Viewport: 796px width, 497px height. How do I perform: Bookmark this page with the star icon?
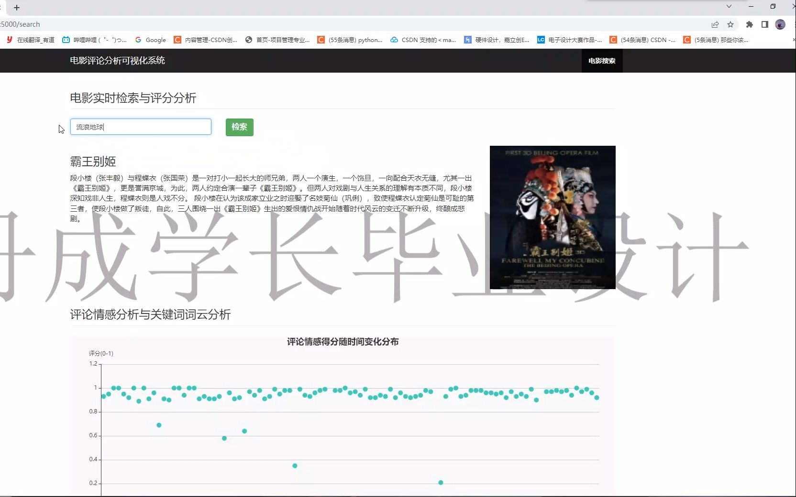click(730, 24)
